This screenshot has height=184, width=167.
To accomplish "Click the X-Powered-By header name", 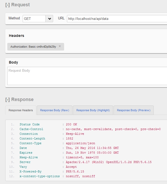I will (x=30, y=171).
